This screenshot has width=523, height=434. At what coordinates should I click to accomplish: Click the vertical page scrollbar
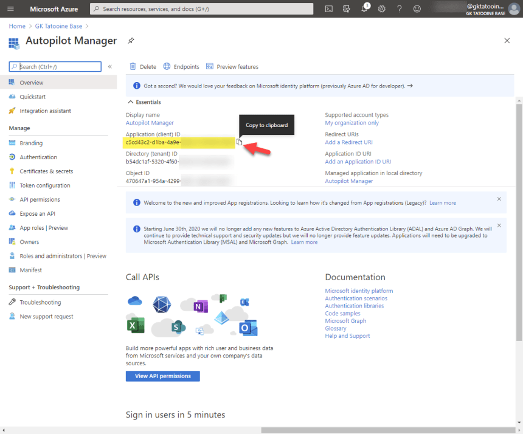[x=519, y=182]
